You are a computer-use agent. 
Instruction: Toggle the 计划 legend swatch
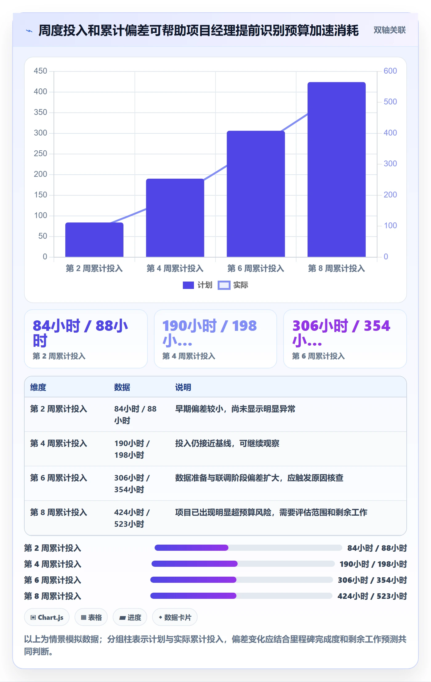point(188,285)
